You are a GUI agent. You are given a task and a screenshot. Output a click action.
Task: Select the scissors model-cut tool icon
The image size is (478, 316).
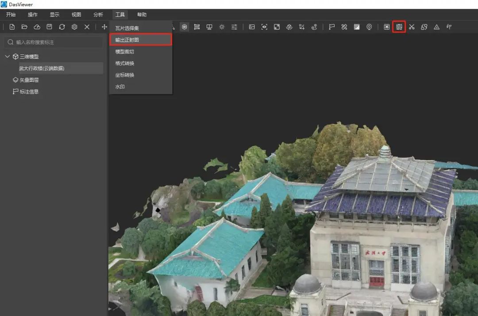tap(412, 27)
